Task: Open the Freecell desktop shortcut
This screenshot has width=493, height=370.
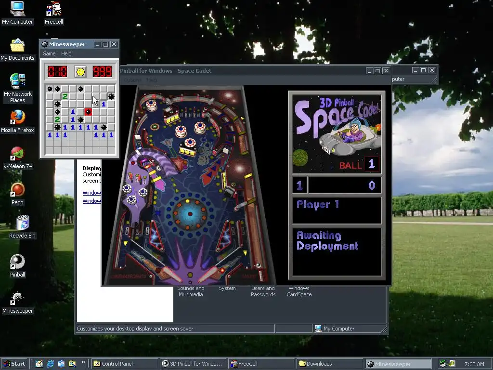Action: pos(54,13)
